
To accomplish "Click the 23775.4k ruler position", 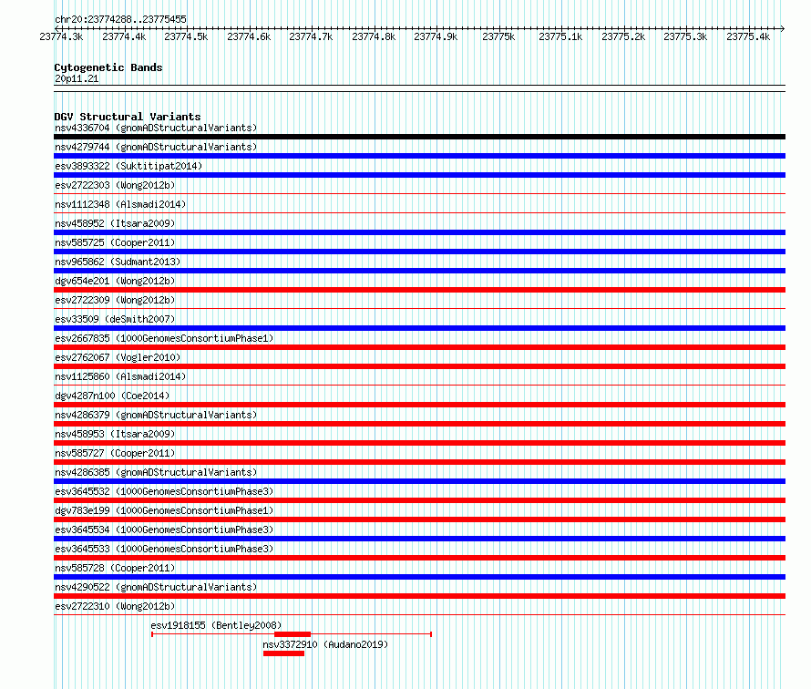I will (748, 36).
